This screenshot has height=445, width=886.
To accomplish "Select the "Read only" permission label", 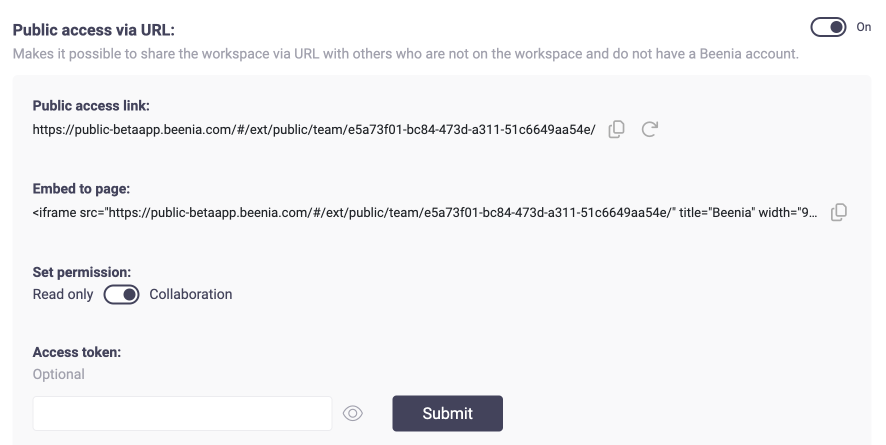I will coord(63,294).
